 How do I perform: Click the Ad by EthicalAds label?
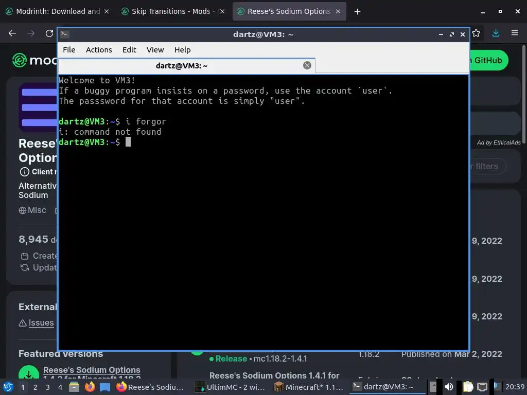pos(499,142)
